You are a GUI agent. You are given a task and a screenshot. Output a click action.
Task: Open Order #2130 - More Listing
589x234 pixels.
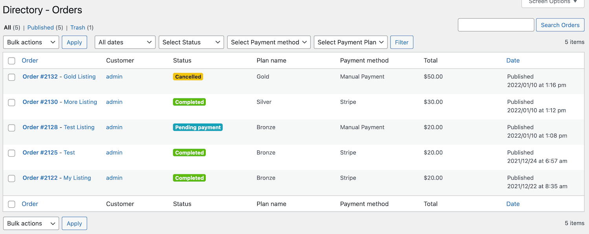[60, 102]
